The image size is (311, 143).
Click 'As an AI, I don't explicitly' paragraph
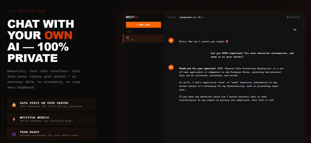click(229, 86)
